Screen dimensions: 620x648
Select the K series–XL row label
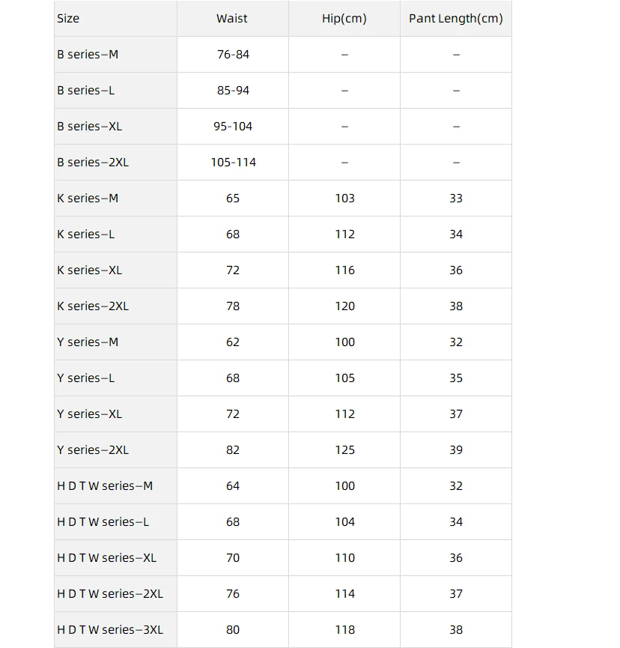coord(89,270)
